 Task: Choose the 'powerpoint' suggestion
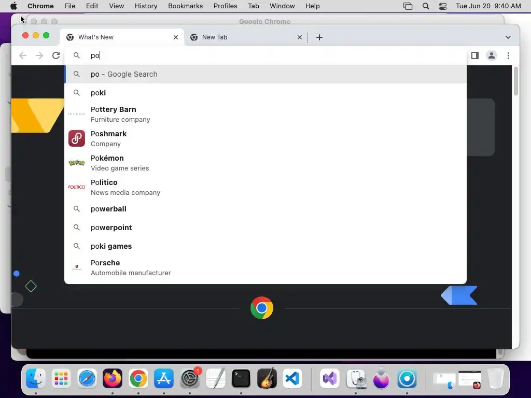[265, 228]
